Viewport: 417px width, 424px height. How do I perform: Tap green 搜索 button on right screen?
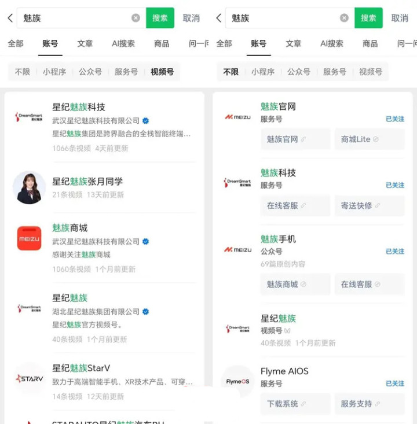pos(368,18)
